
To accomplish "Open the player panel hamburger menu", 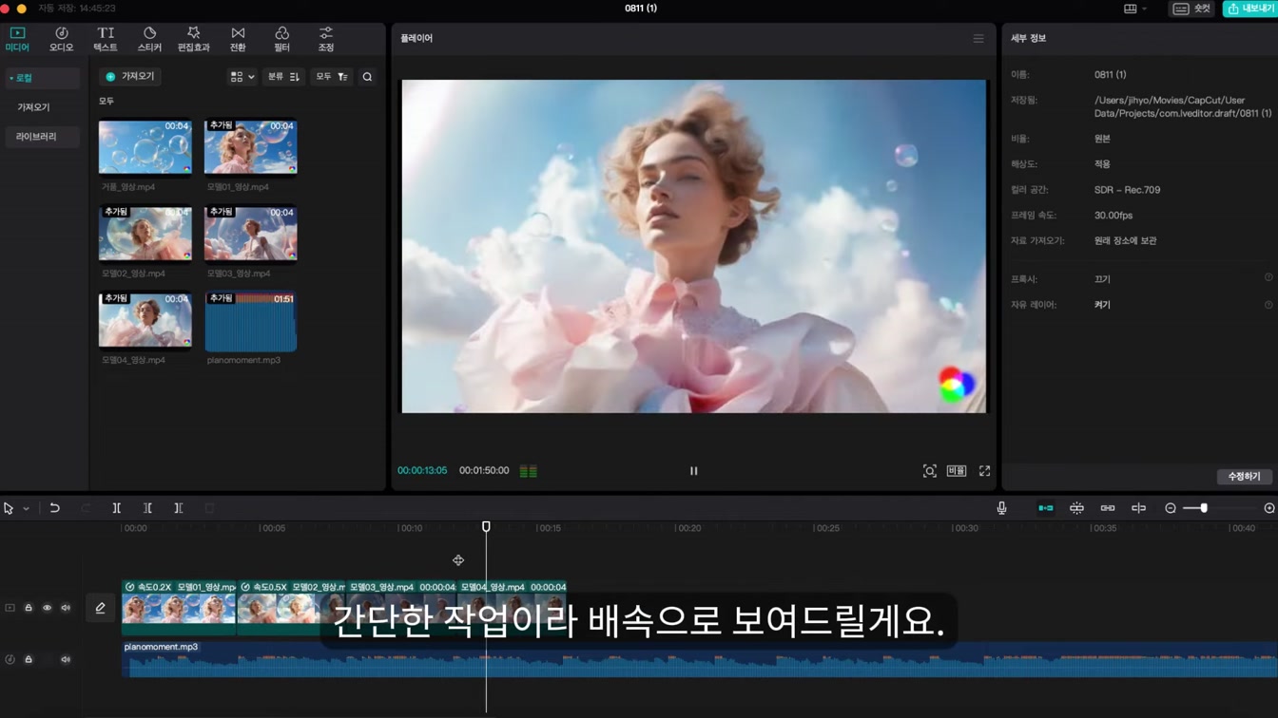I will [978, 39].
